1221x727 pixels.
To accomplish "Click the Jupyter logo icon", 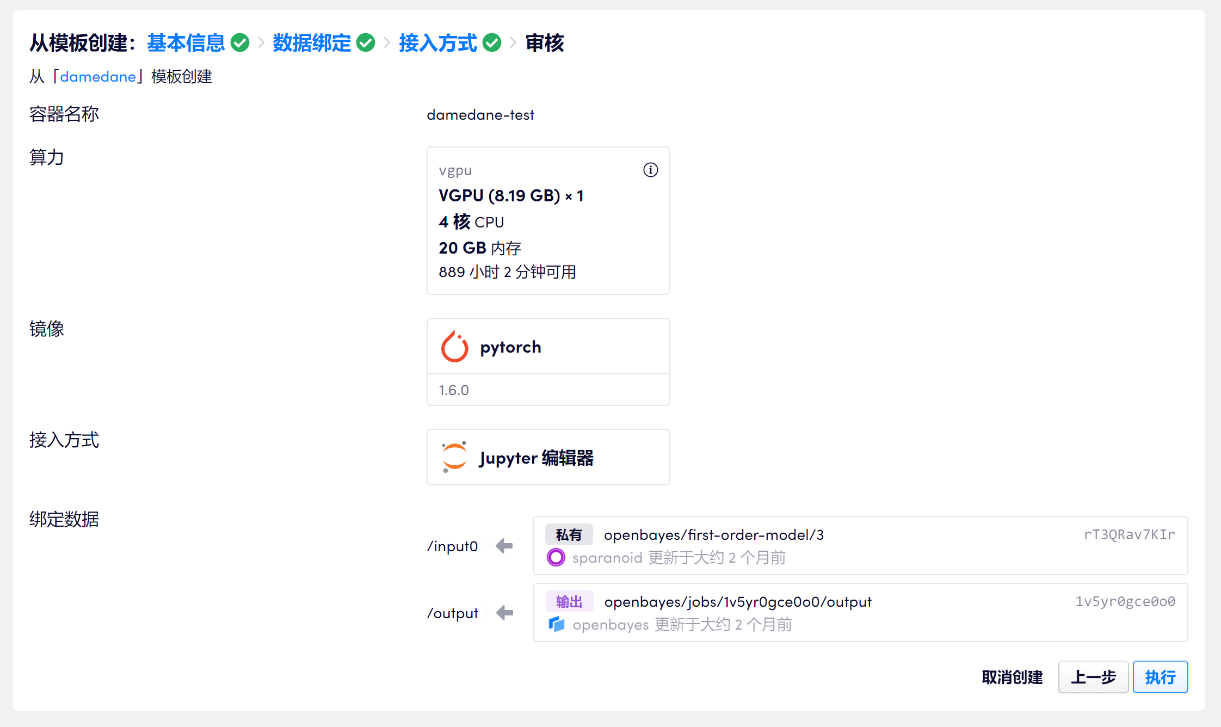I will click(454, 457).
